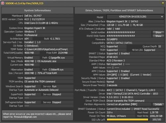Select Host Write value 1006,00 GB
The height and width of the screenshot is (123, 166).
(x=156, y=116)
